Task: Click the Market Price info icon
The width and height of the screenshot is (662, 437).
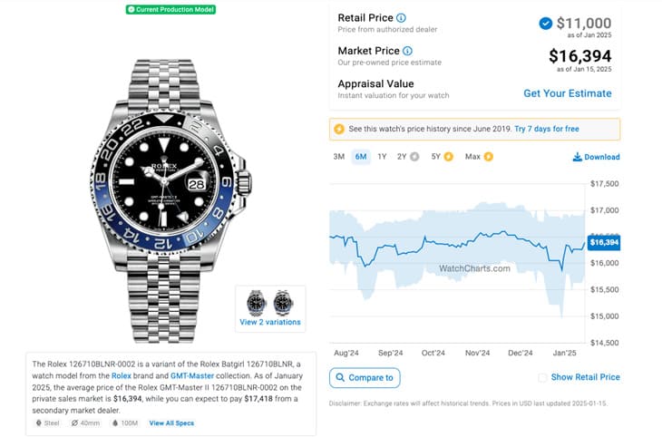Action: click(x=407, y=51)
